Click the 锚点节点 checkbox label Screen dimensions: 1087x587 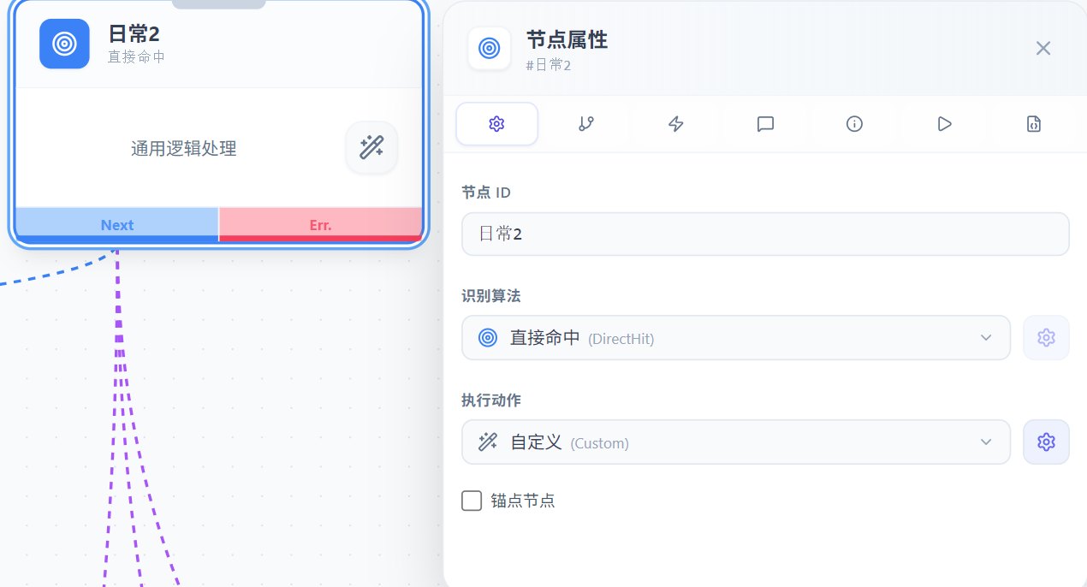tap(523, 501)
